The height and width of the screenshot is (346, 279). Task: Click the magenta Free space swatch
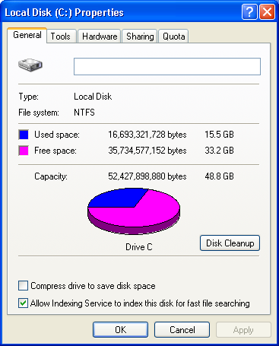(x=24, y=151)
